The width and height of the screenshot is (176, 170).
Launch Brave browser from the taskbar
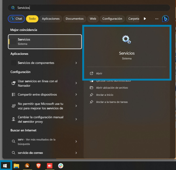pyautogui.click(x=39, y=166)
